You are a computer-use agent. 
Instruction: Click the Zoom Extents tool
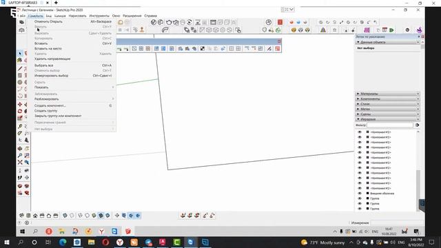pyautogui.click(x=20, y=163)
